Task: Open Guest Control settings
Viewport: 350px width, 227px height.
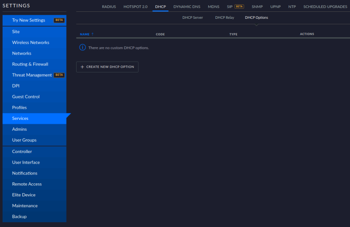Action: click(35, 97)
